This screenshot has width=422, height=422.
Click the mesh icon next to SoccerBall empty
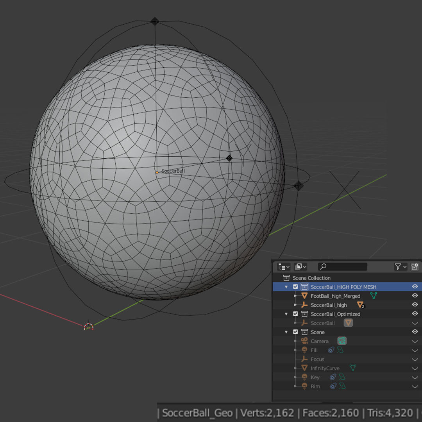tap(348, 323)
